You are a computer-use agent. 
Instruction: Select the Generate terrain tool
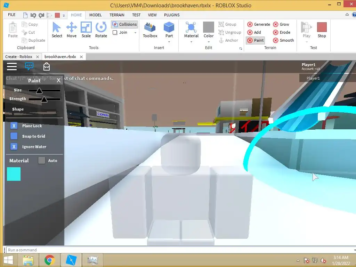[x=259, y=24]
